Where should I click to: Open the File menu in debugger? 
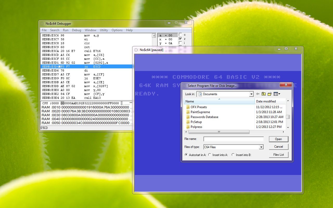pyautogui.click(x=44, y=30)
